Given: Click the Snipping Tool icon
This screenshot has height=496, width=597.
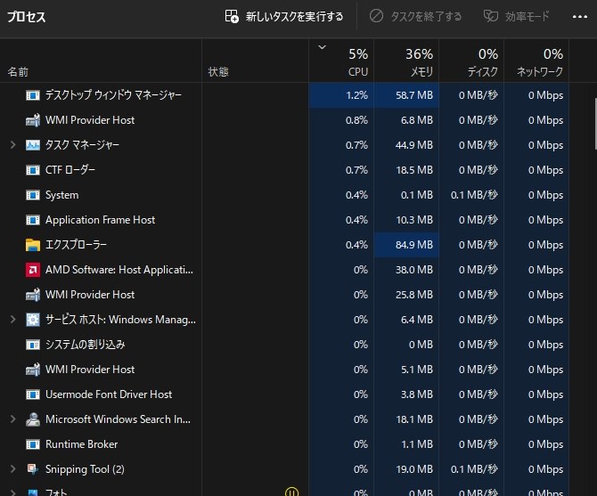Looking at the screenshot, I should click(x=33, y=469).
